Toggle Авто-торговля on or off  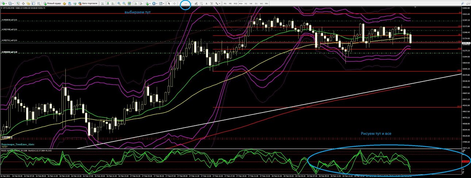tap(88, 3)
